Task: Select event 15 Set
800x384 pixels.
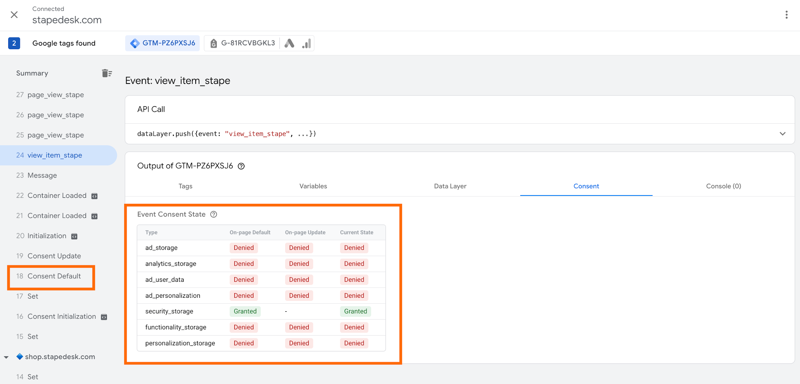Action: point(27,336)
